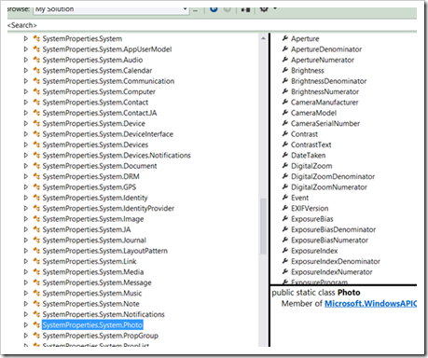Select SystemProperties.System.Notifications class
This screenshot has height=358, width=428.
(104, 314)
